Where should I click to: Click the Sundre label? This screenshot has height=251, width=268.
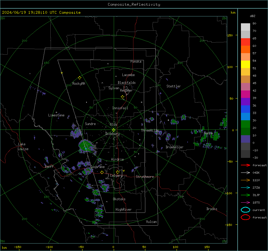90,124
